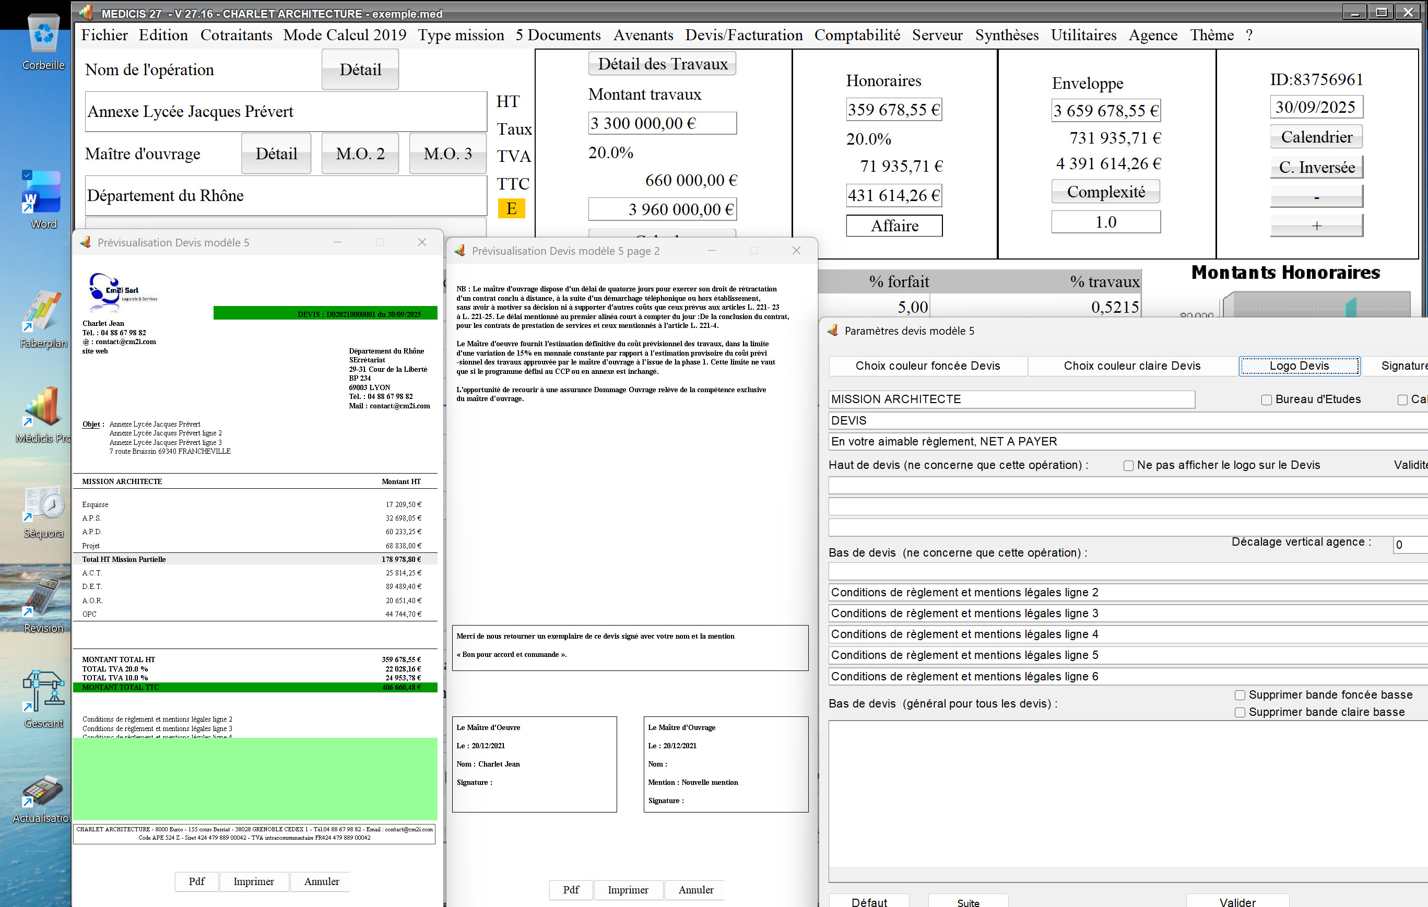
Task: Click the Choix couleur foncée Devis button
Action: (927, 366)
